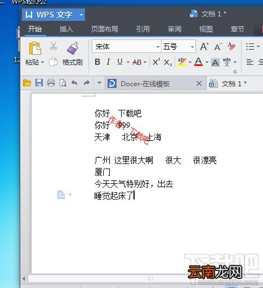Open the font size dropdown 五号
This screenshot has height=288, width=263.
192,47
